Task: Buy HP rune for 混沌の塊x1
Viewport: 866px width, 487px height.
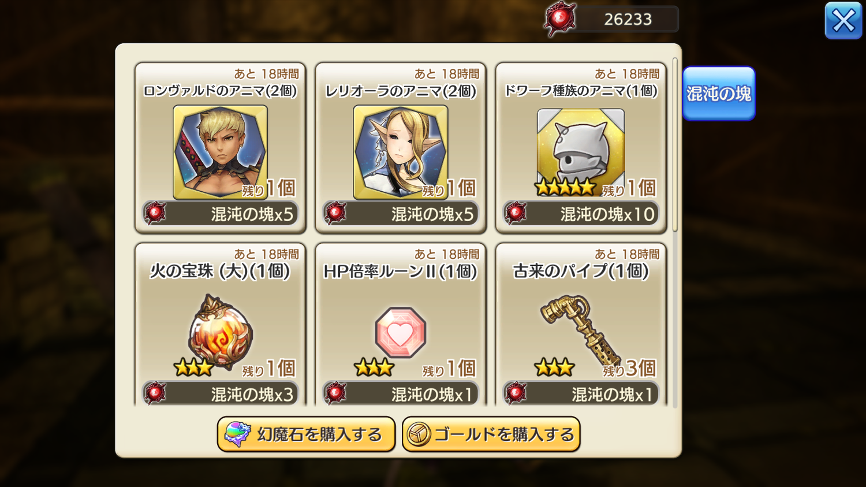Action: click(x=401, y=393)
